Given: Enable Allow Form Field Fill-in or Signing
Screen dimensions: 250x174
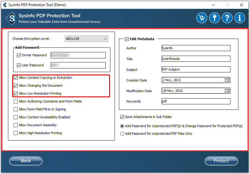Looking at the screenshot, I should coord(16,109).
